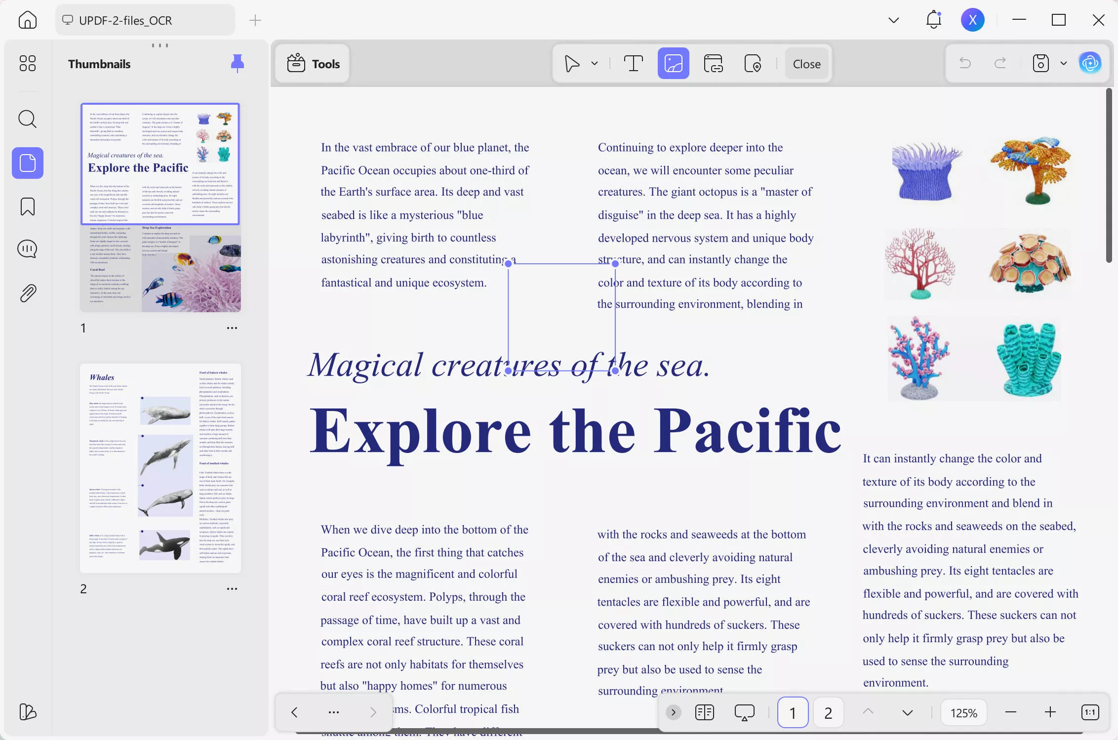Select the page 2 Whales thumbnail
Viewport: 1118px width, 740px height.
pos(160,468)
